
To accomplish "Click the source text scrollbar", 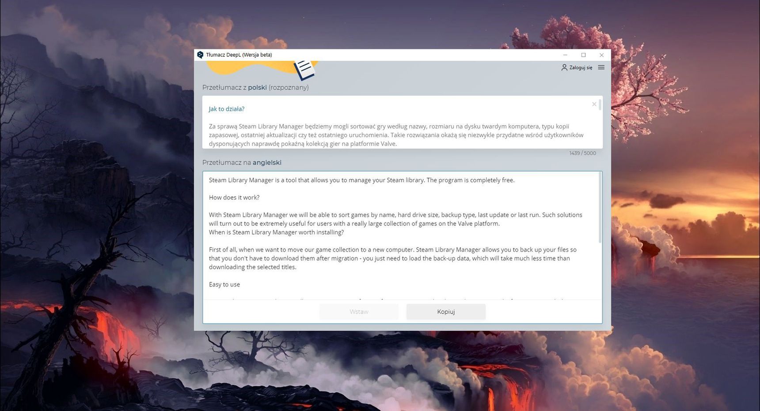I will pos(600,105).
